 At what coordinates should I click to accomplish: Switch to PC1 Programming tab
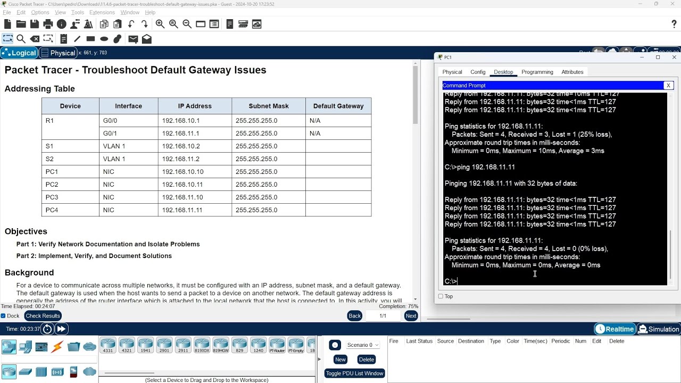click(x=537, y=72)
